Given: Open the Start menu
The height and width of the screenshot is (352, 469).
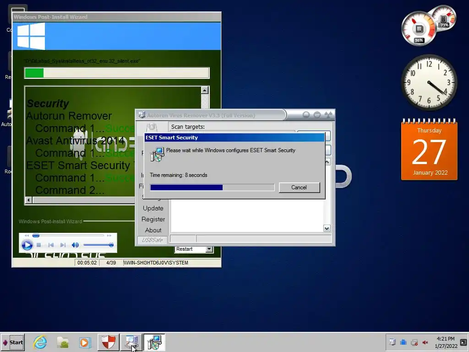Looking at the screenshot, I should tap(13, 342).
